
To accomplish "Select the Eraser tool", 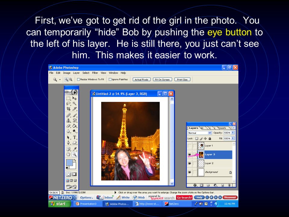I will tap(68, 126).
